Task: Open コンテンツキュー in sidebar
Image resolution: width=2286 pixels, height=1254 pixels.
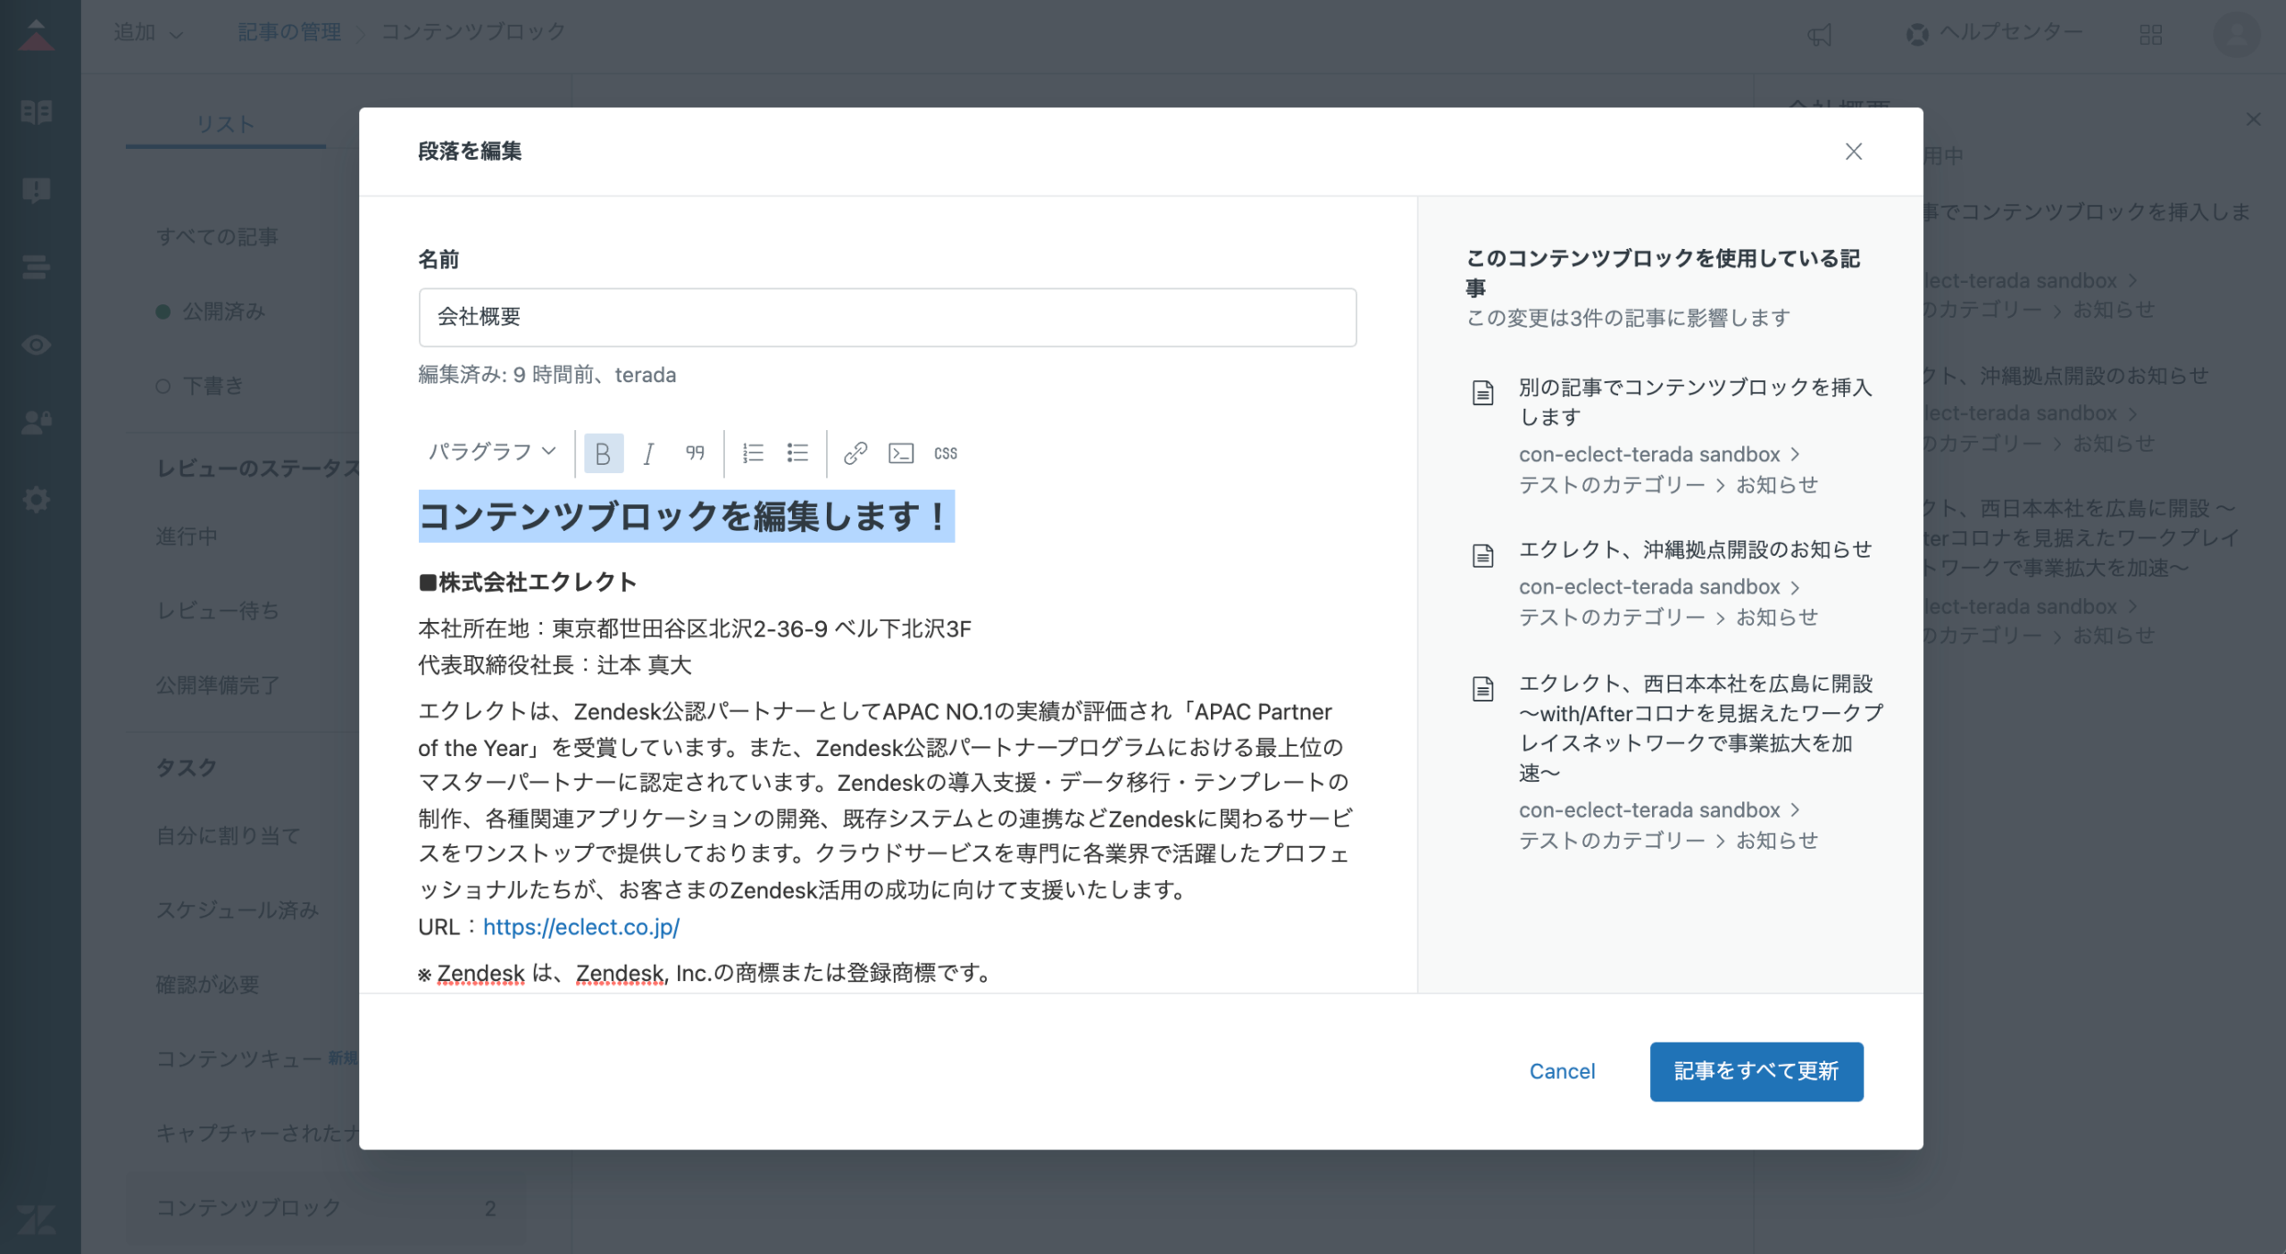Action: 239,1059
